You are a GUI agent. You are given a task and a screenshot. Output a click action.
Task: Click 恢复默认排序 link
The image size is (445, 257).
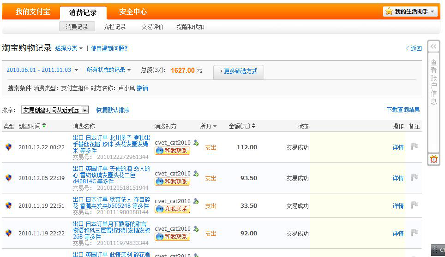(113, 110)
